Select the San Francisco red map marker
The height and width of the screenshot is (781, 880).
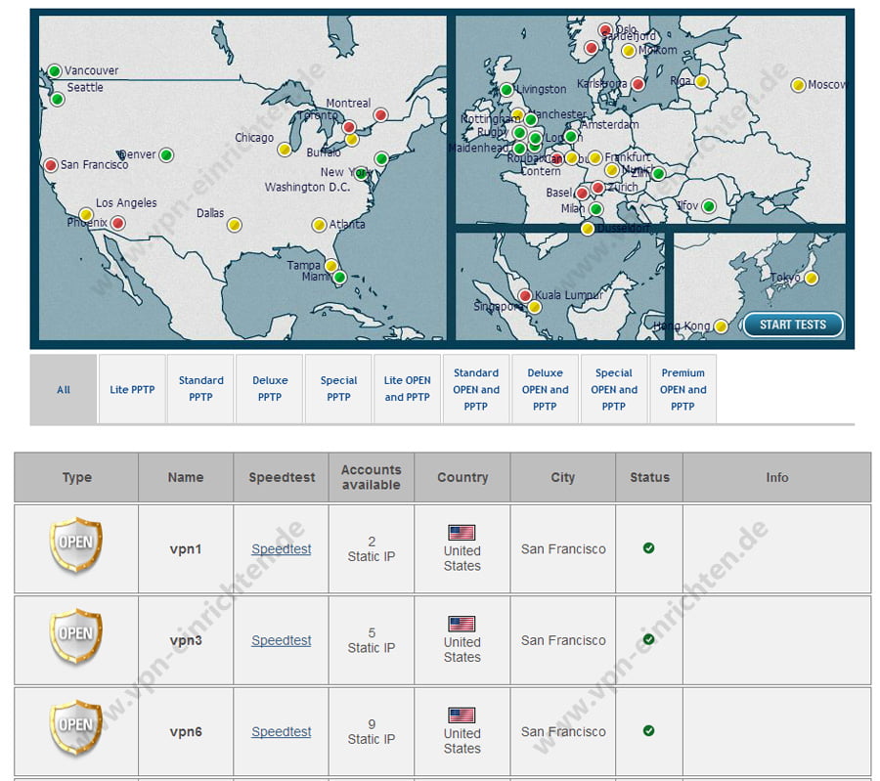click(x=51, y=165)
